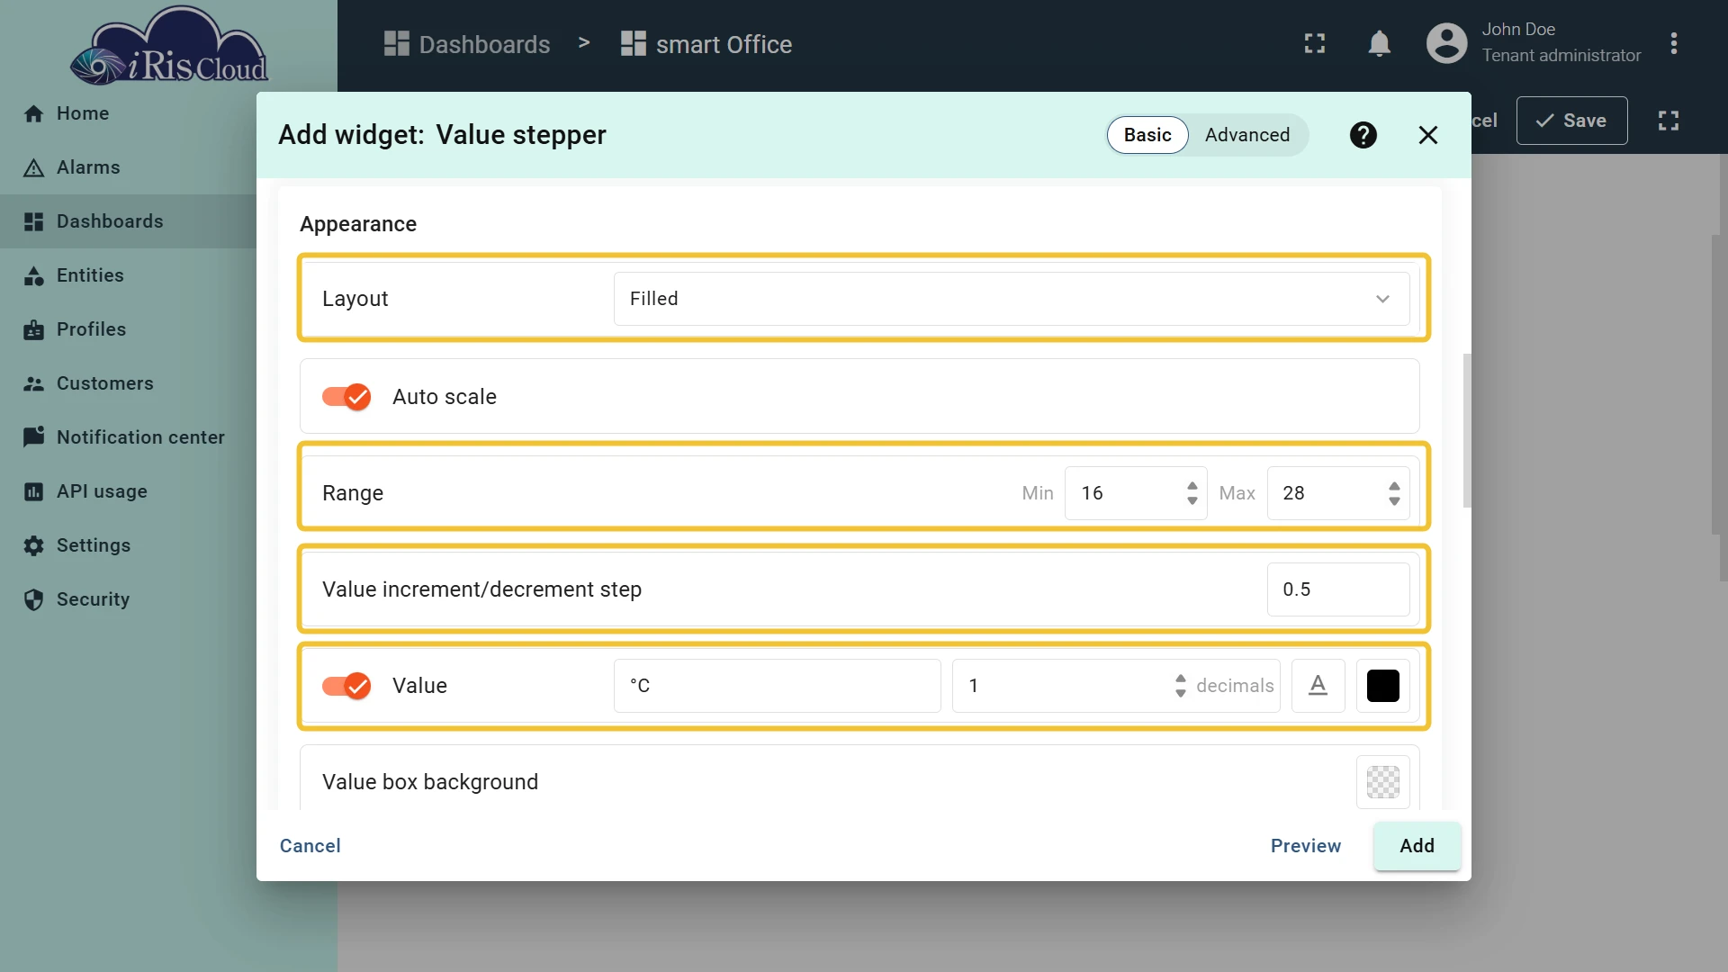Click the °C units input field
Screen dimensions: 1728x972
pyautogui.click(x=778, y=686)
